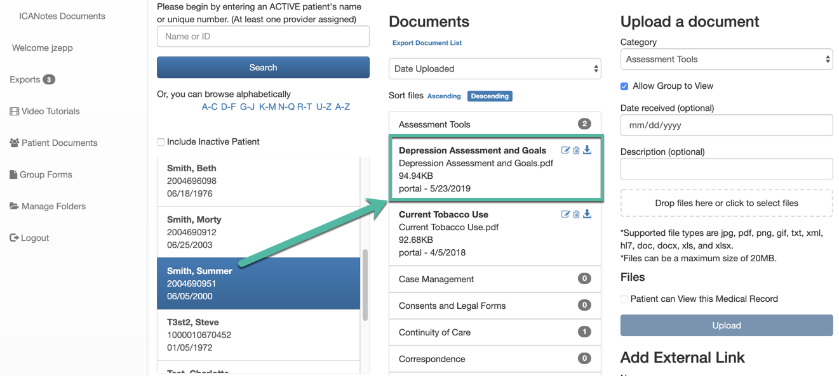Uncheck Allow Group to View
Viewport: 839px width, 376px height.
[624, 87]
